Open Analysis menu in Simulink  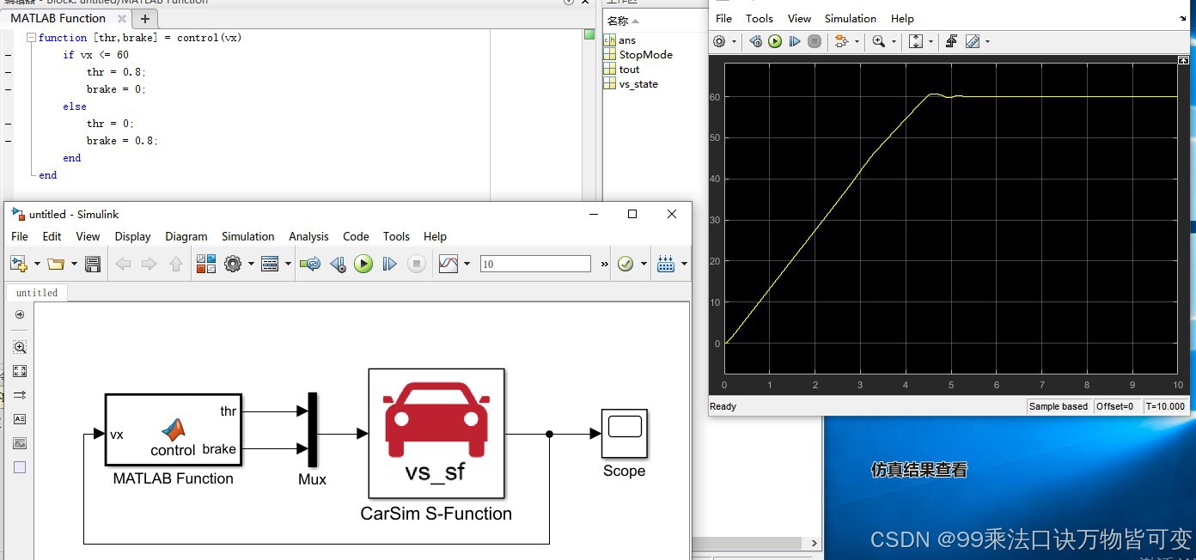pos(308,236)
